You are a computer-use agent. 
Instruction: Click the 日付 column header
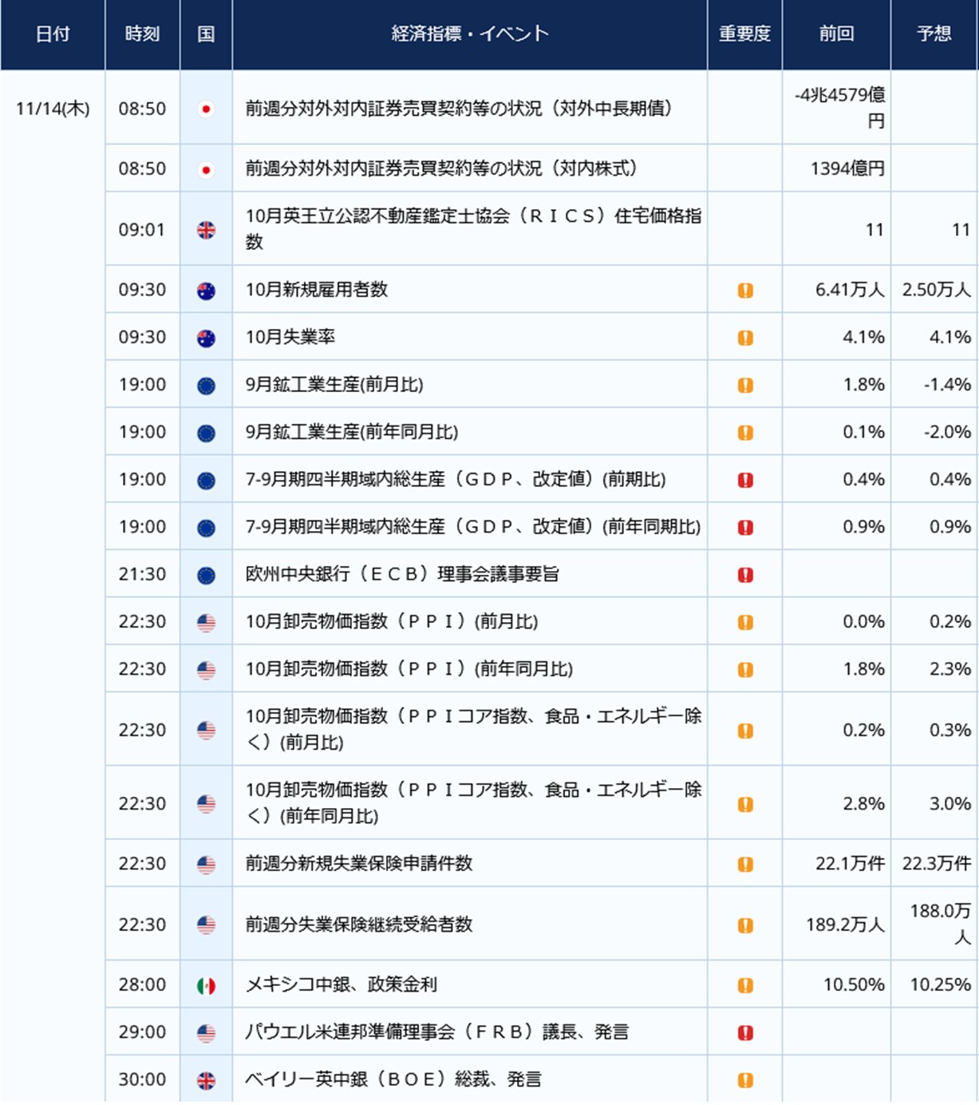pos(53,34)
